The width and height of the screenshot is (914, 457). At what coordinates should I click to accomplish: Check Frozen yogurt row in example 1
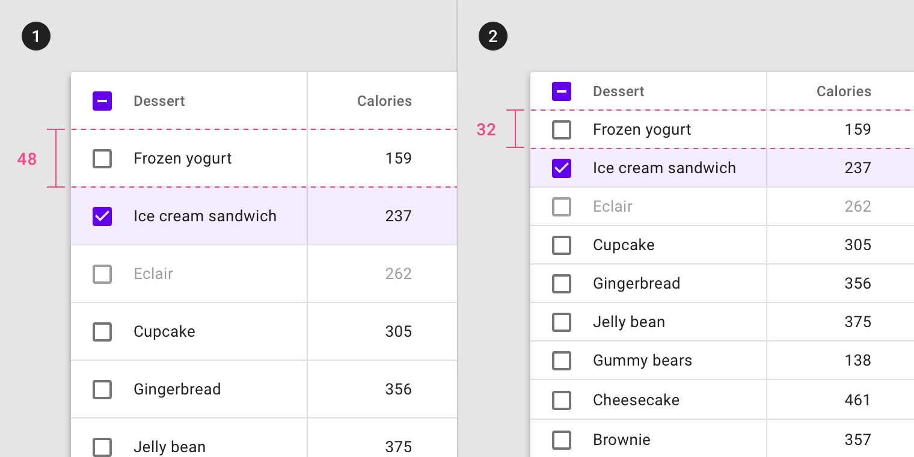(102, 159)
